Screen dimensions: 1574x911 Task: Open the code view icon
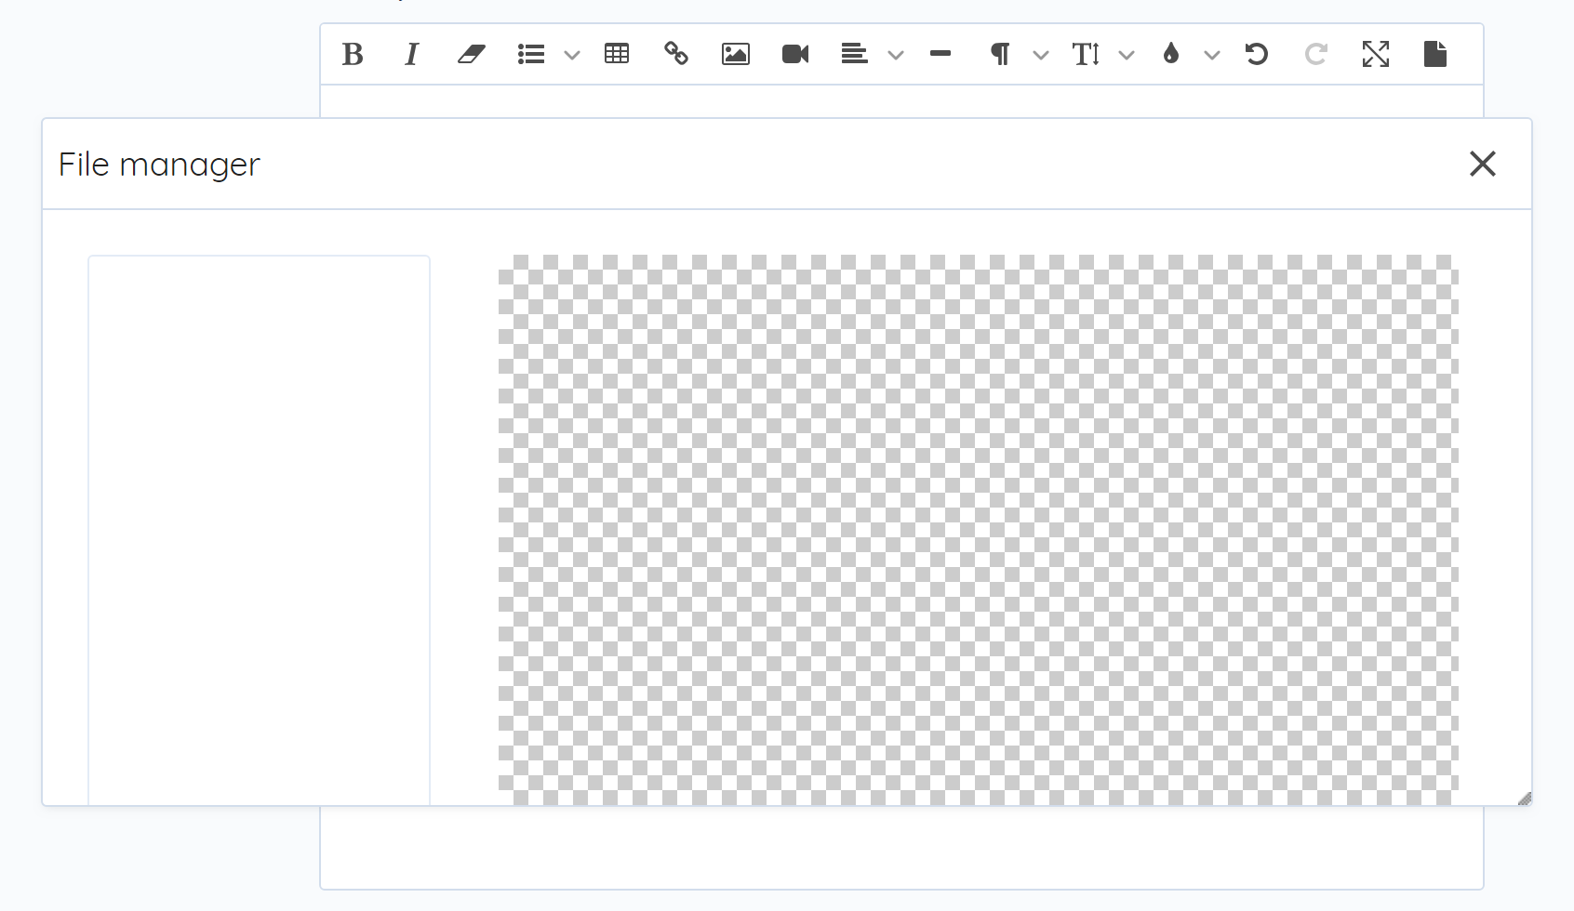[x=1434, y=54]
